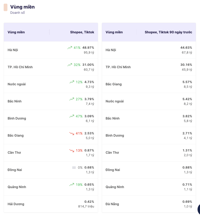Image resolution: width=200 pixels, height=216 pixels.
Task: Click the dark floating button at bottom-right edge
Action: pyautogui.click(x=199, y=209)
